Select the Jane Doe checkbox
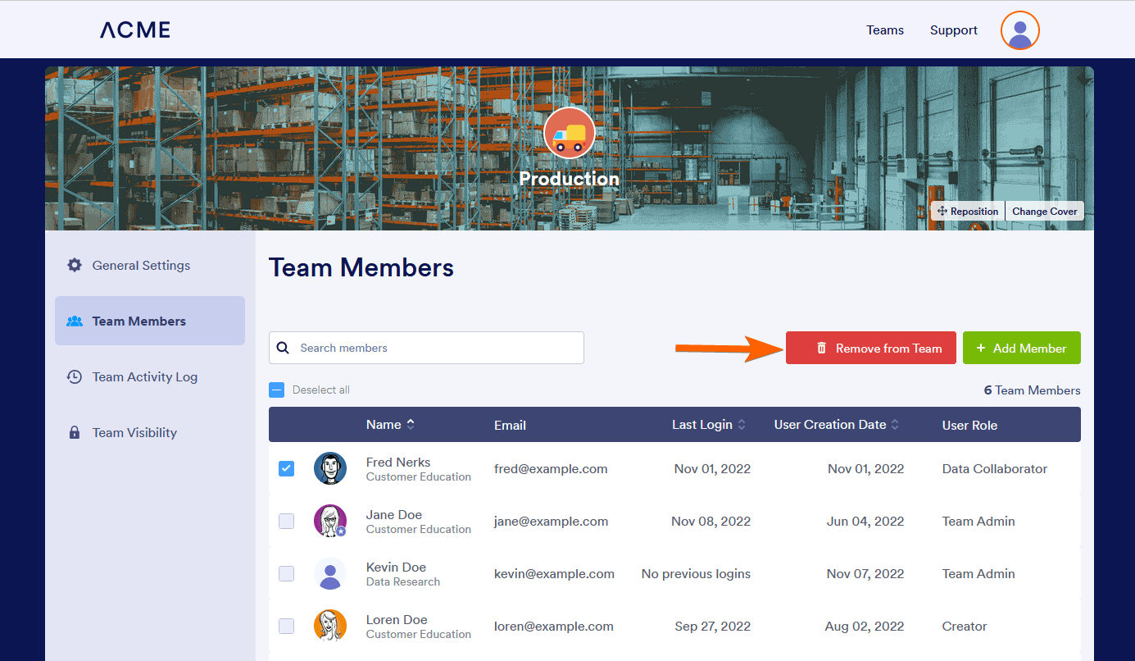Image resolution: width=1135 pixels, height=661 pixels. coord(286,522)
